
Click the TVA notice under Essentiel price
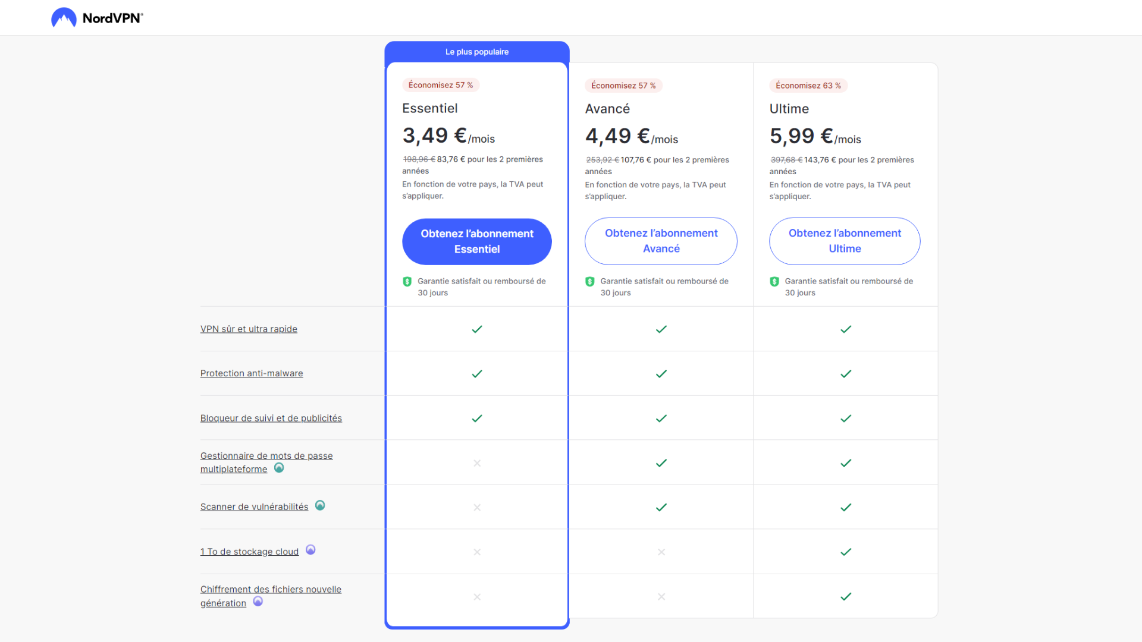[x=473, y=190]
